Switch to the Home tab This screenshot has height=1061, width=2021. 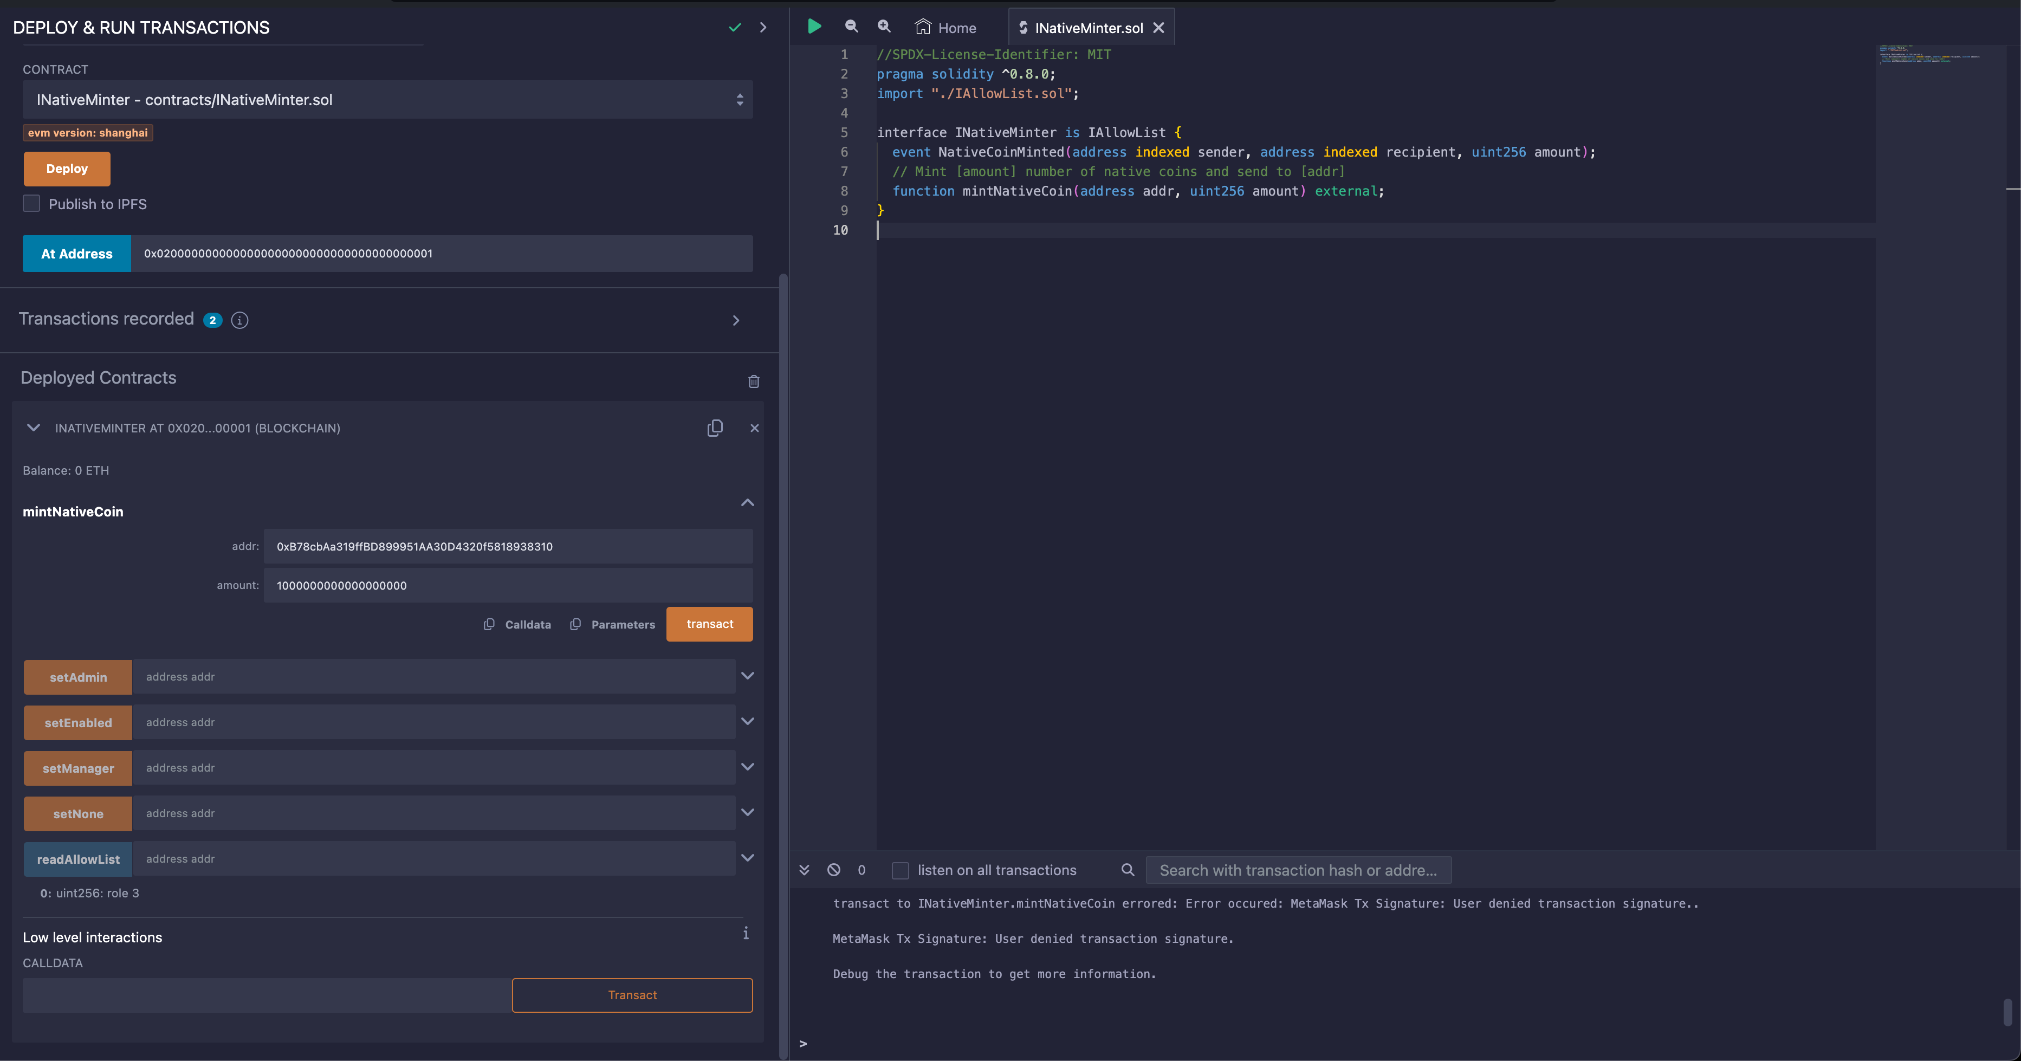click(945, 28)
